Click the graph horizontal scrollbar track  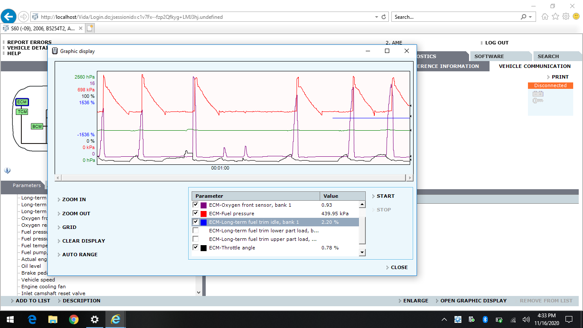click(234, 178)
